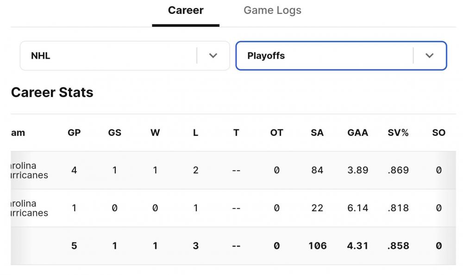Click the GS column header
The image size is (463, 275).
[114, 133]
